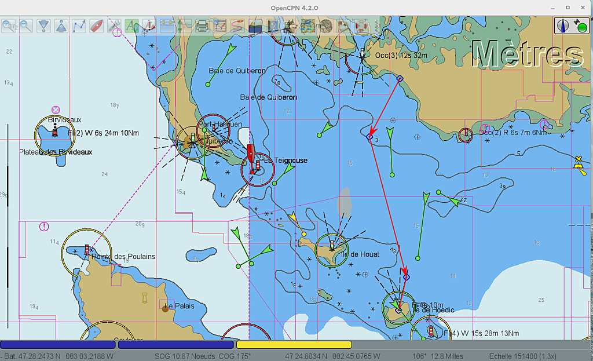The height and width of the screenshot is (361, 593).
Task: Toggle AIS targets display icon
Action: coord(149,26)
